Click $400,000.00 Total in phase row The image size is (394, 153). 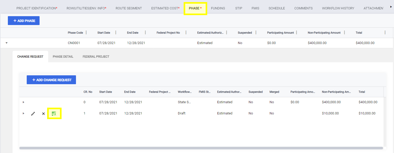pos(365,43)
